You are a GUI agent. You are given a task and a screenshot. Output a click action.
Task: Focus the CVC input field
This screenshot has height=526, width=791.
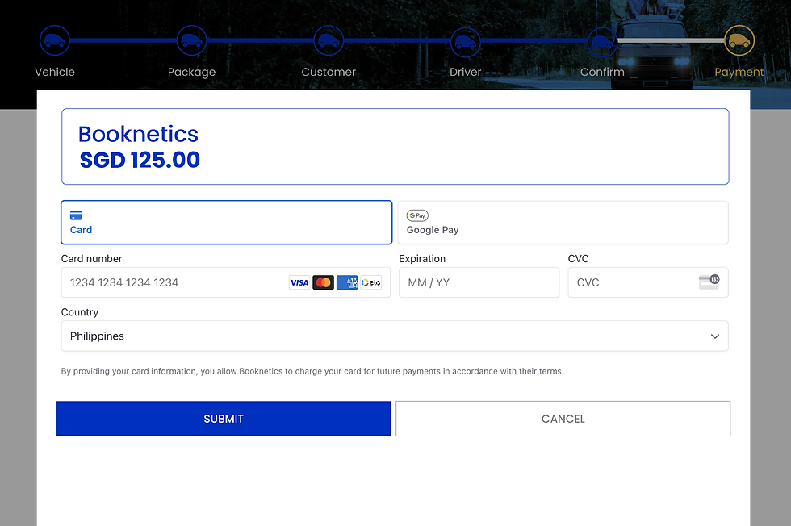pyautogui.click(x=648, y=282)
